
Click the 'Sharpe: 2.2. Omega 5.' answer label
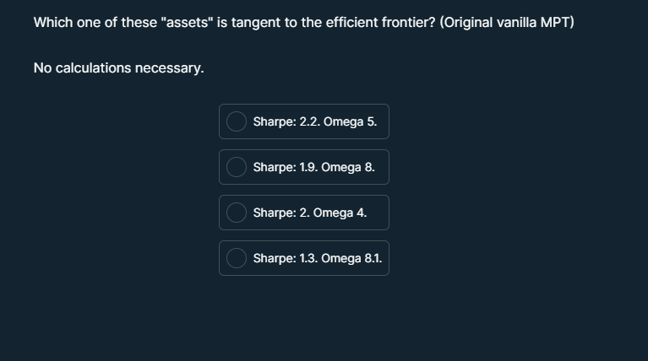(315, 121)
